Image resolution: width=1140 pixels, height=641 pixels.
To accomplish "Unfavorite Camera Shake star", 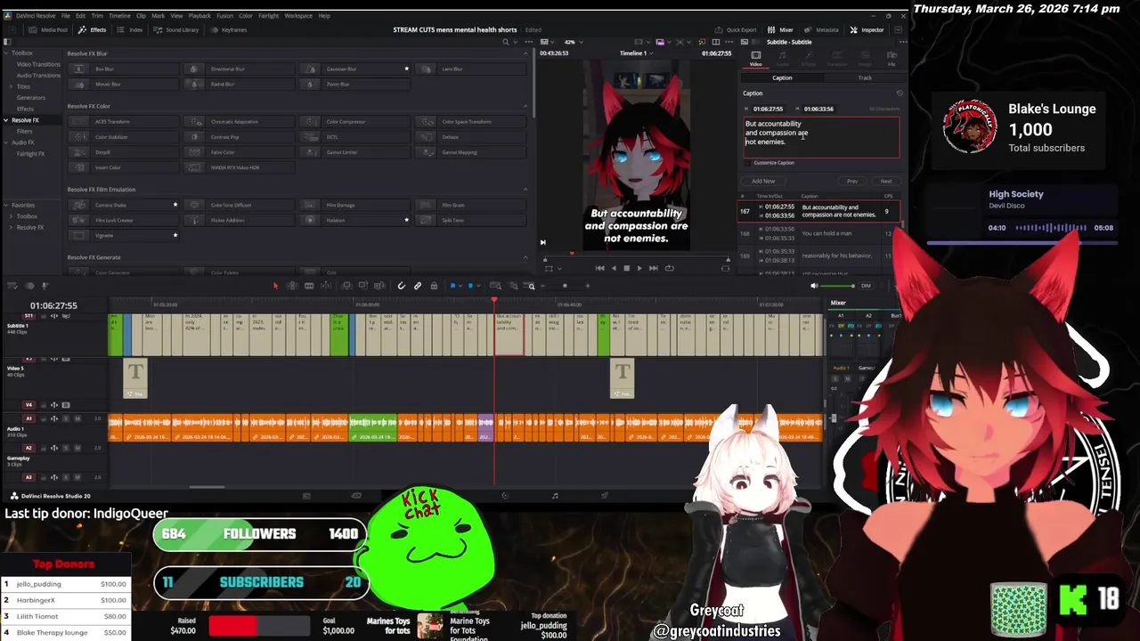I will 175,205.
